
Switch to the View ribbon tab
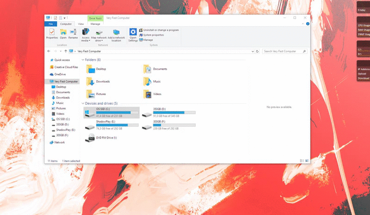(x=81, y=24)
